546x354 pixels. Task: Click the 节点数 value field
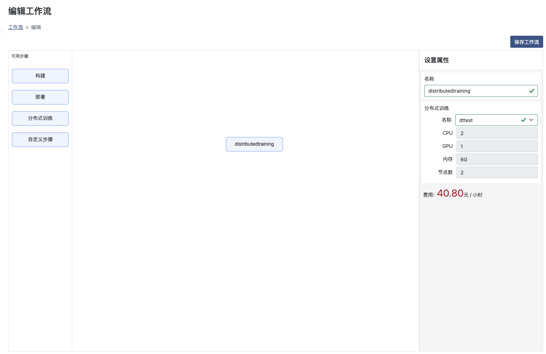click(496, 173)
